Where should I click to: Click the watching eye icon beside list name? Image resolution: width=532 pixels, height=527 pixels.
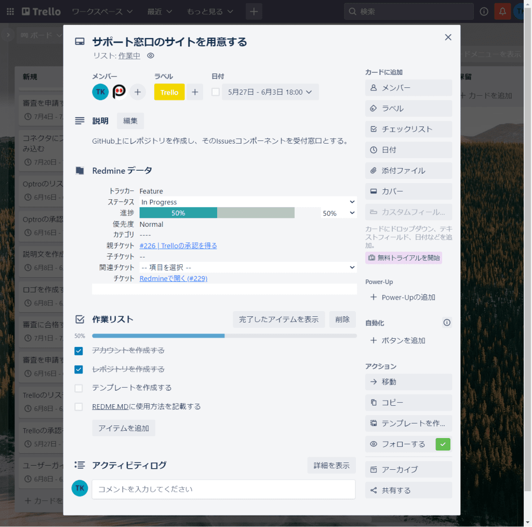coord(151,56)
